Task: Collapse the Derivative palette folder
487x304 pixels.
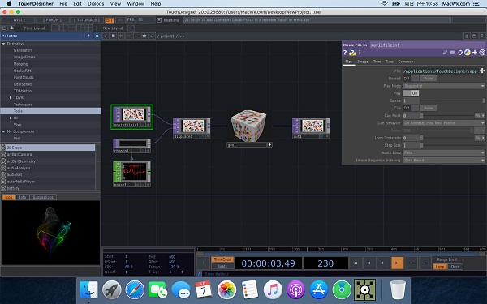Action: click(4, 44)
